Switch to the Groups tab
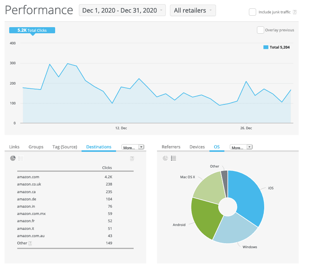Image resolution: width=309 pixels, height=270 pixels. (36, 147)
